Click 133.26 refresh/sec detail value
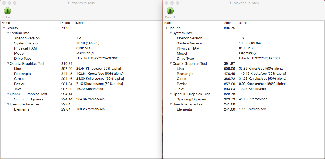Screen dimensions: 325x159 (x=91, y=109)
